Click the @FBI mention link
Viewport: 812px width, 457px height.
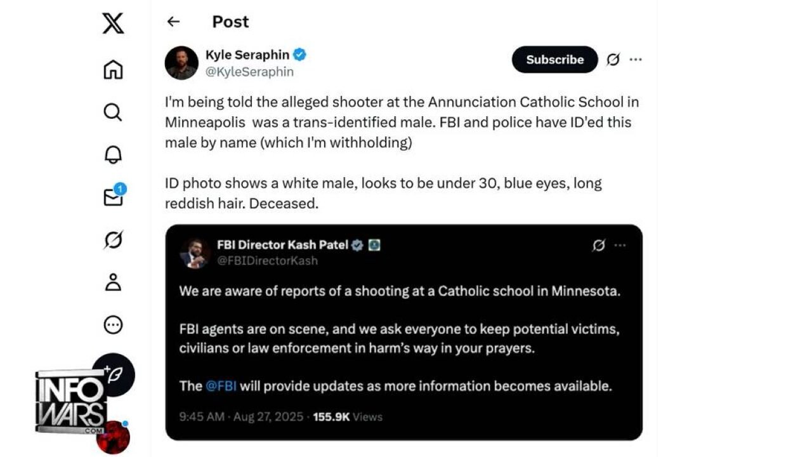[x=221, y=386]
